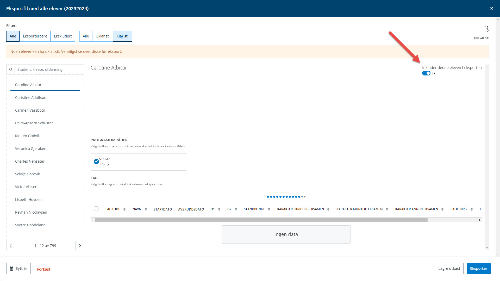Sort by the H1 column arrows
The width and height of the screenshot is (500, 281).
219,209
